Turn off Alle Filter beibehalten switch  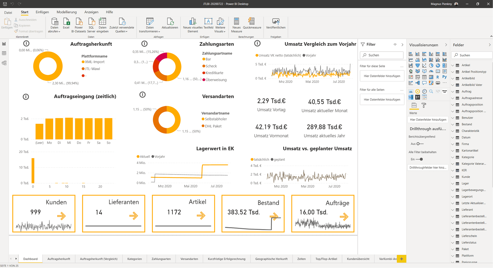[x=420, y=159]
